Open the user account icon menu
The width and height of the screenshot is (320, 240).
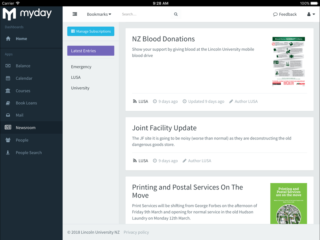tap(311, 14)
